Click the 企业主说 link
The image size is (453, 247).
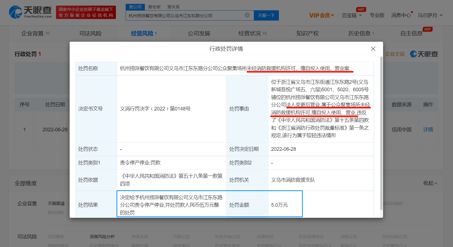coord(395,54)
